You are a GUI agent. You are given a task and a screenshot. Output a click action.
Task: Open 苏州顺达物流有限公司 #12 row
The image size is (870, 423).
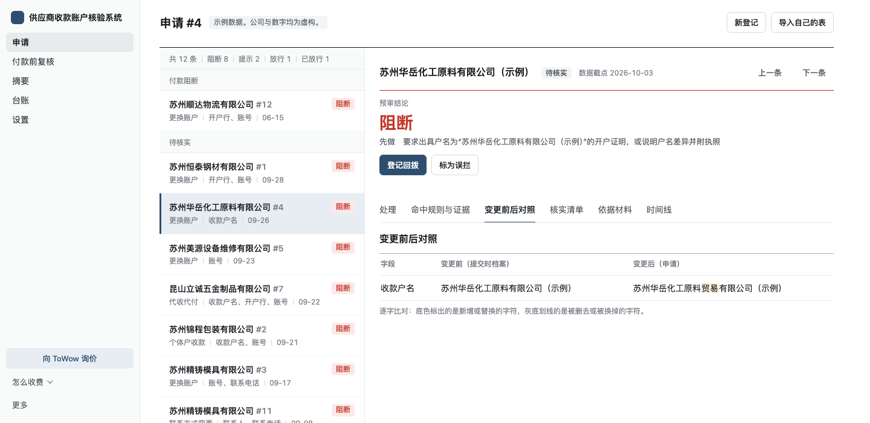click(x=262, y=111)
